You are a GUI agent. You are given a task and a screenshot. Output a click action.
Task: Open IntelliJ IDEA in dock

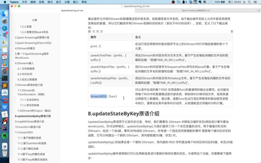5,129
